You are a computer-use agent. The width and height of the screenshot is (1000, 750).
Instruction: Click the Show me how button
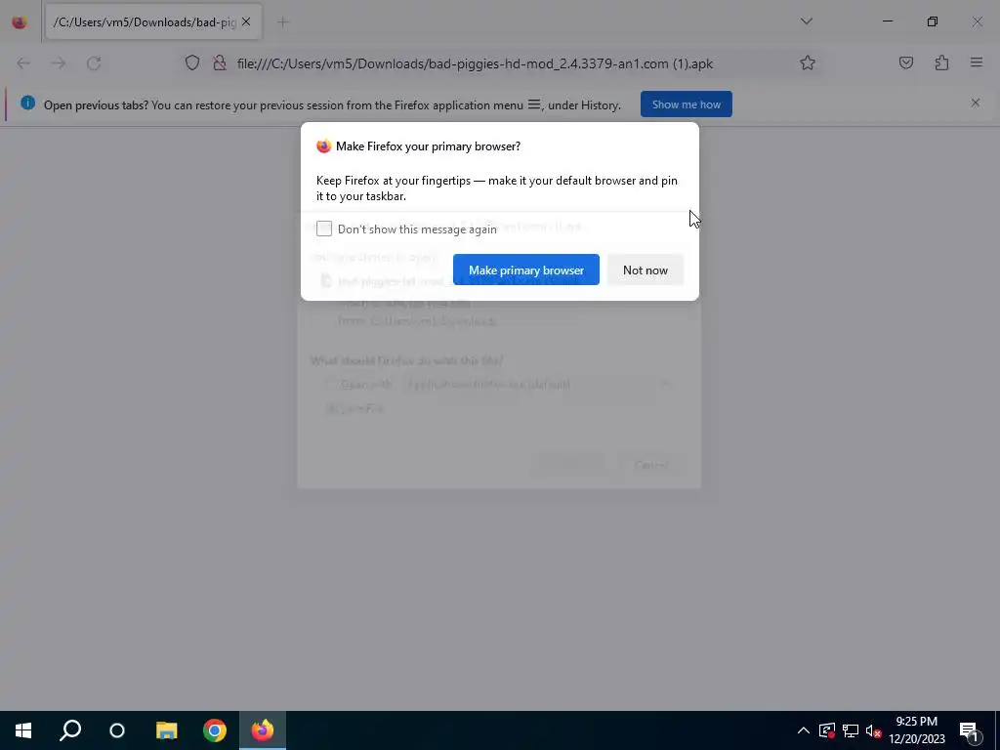pyautogui.click(x=687, y=104)
